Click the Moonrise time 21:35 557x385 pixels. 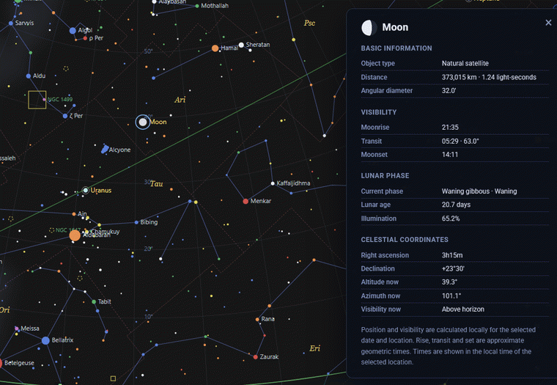[x=450, y=128]
